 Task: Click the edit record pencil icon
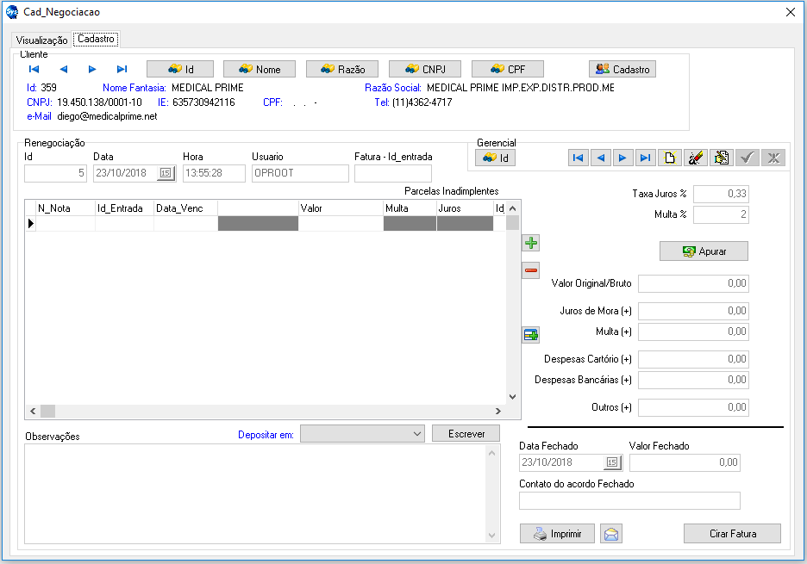tap(694, 158)
